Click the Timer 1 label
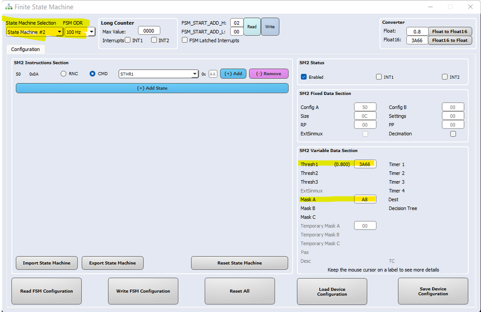 [x=397, y=165]
